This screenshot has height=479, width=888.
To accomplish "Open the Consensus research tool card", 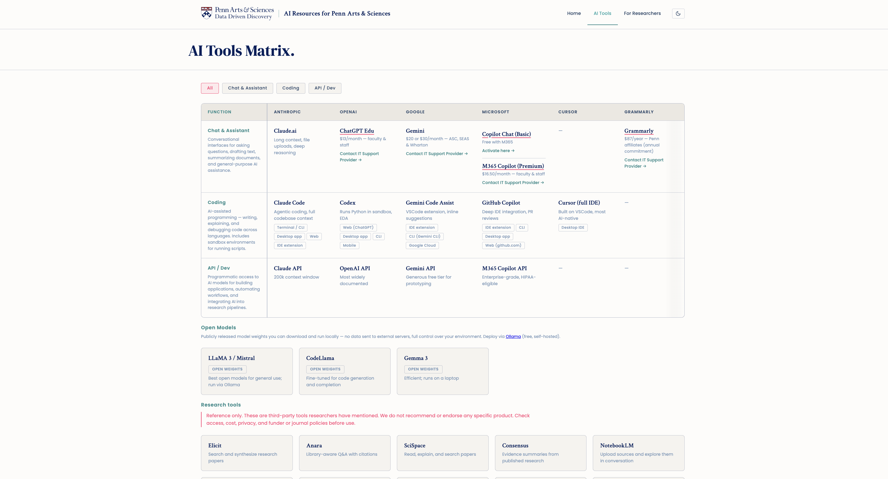I will (x=541, y=453).
